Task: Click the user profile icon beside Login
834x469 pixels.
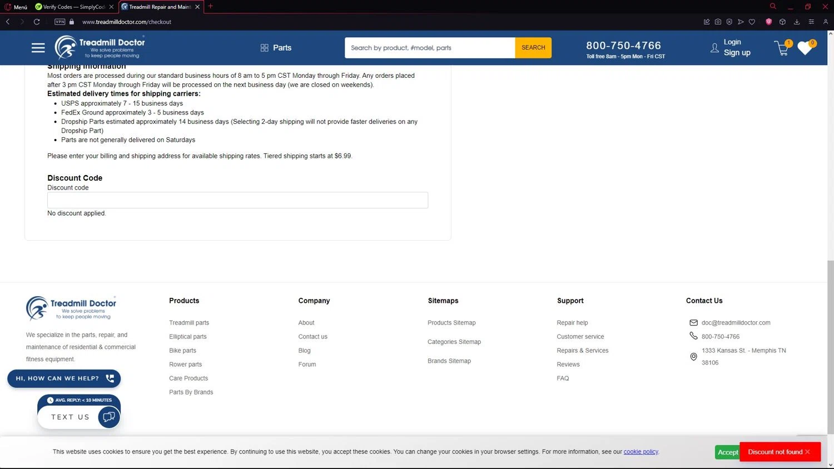Action: coord(714,48)
